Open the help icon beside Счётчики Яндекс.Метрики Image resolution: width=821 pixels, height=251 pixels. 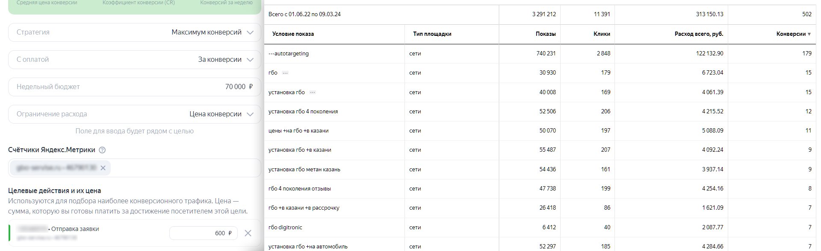[102, 150]
